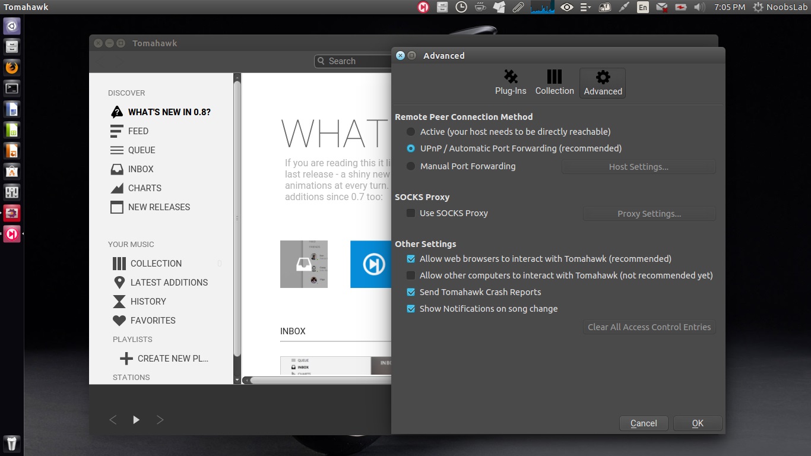Viewport: 811px width, 456px height.
Task: Open the mixer app in launcher
Action: [x=12, y=192]
